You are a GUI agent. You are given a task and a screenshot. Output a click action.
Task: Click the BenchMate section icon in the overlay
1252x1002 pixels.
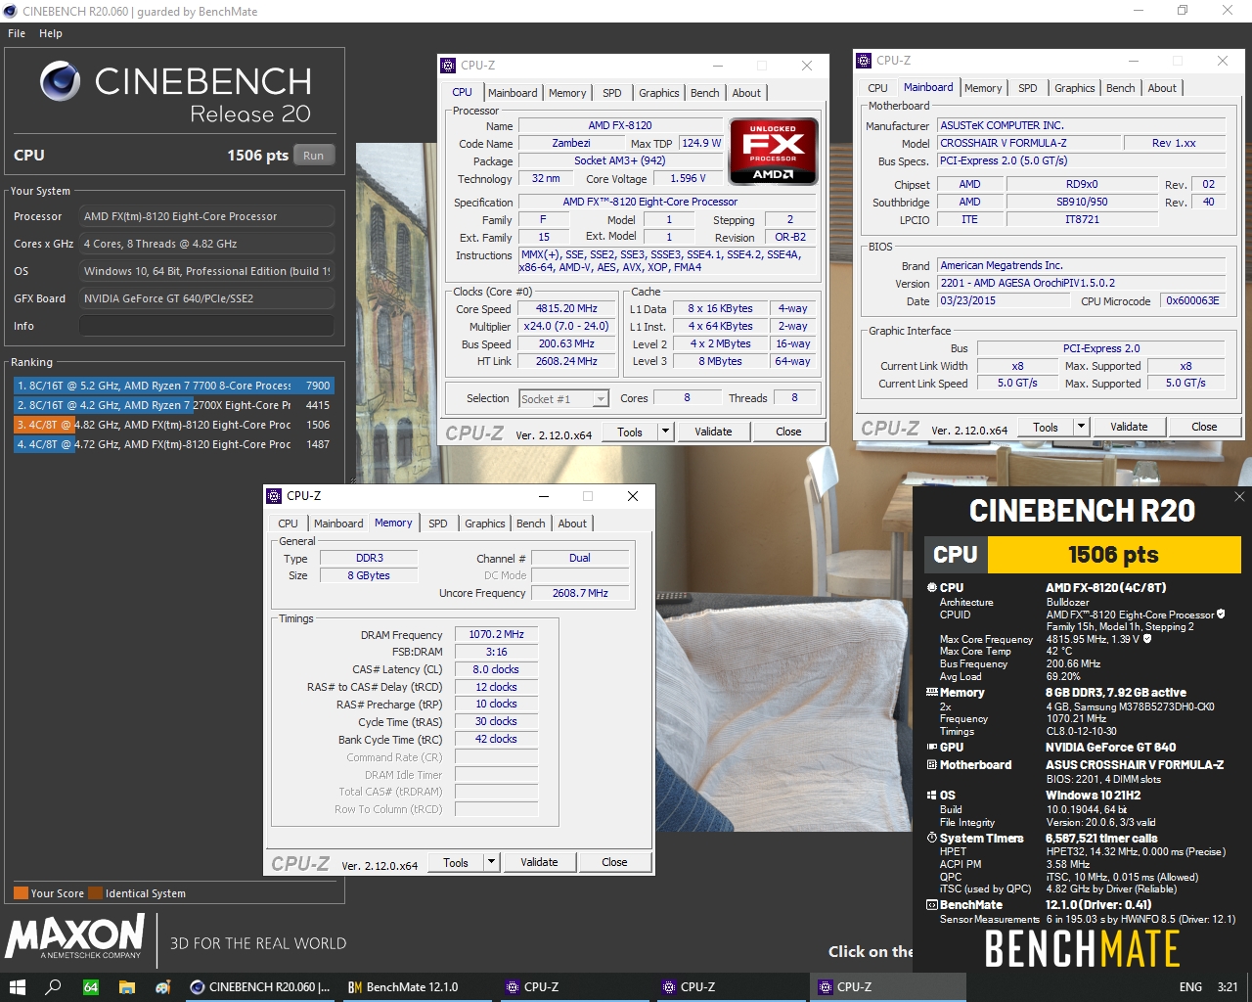(932, 905)
